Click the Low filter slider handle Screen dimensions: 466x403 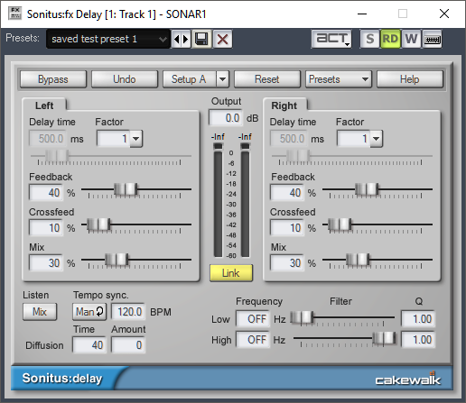302,317
